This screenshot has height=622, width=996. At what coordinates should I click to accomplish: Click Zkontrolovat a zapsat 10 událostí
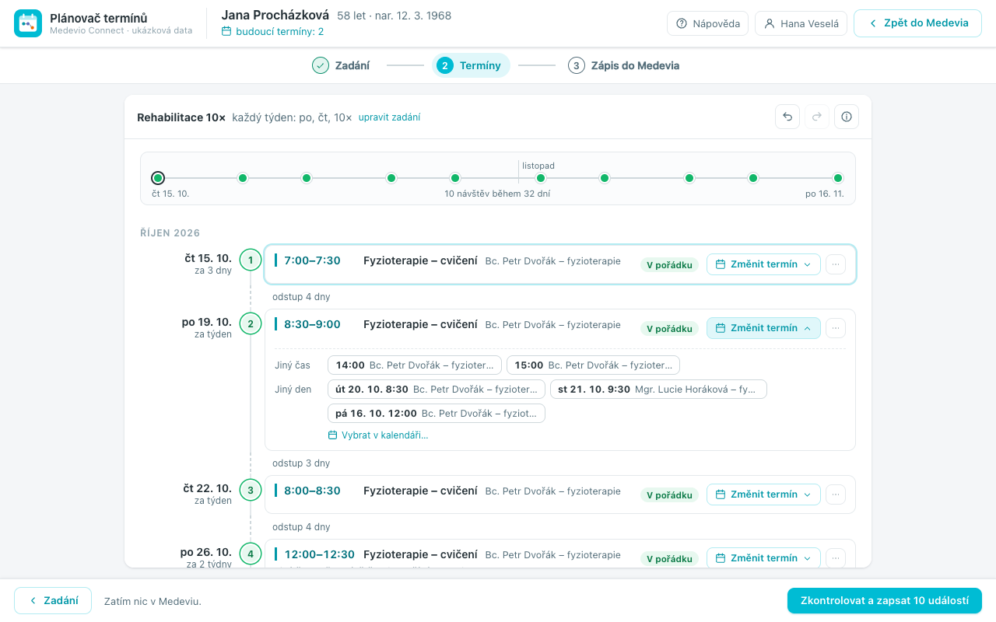885,601
